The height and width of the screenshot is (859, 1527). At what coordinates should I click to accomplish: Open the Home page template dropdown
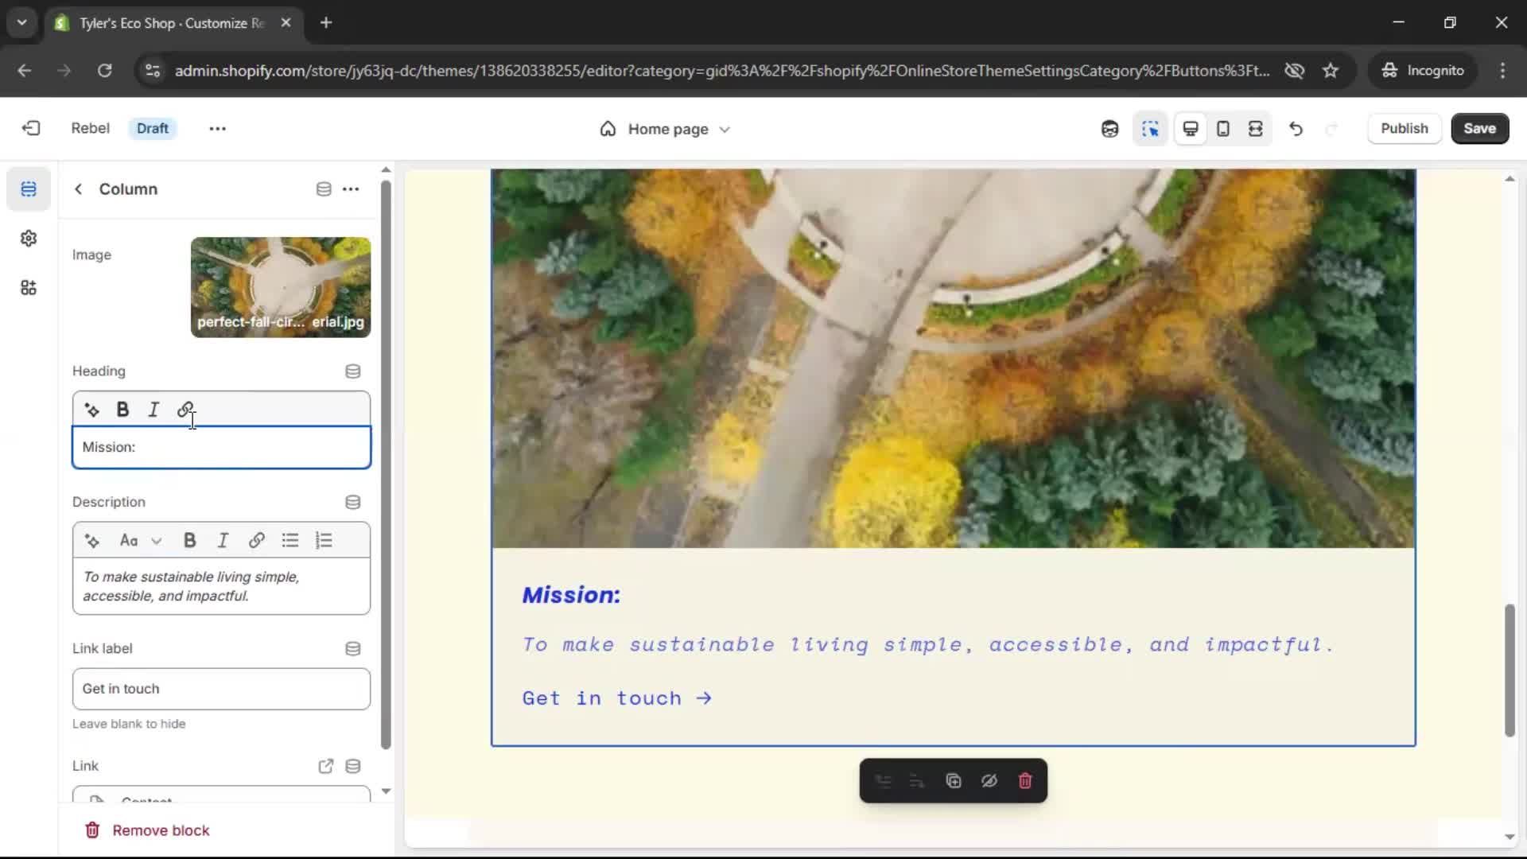point(665,129)
